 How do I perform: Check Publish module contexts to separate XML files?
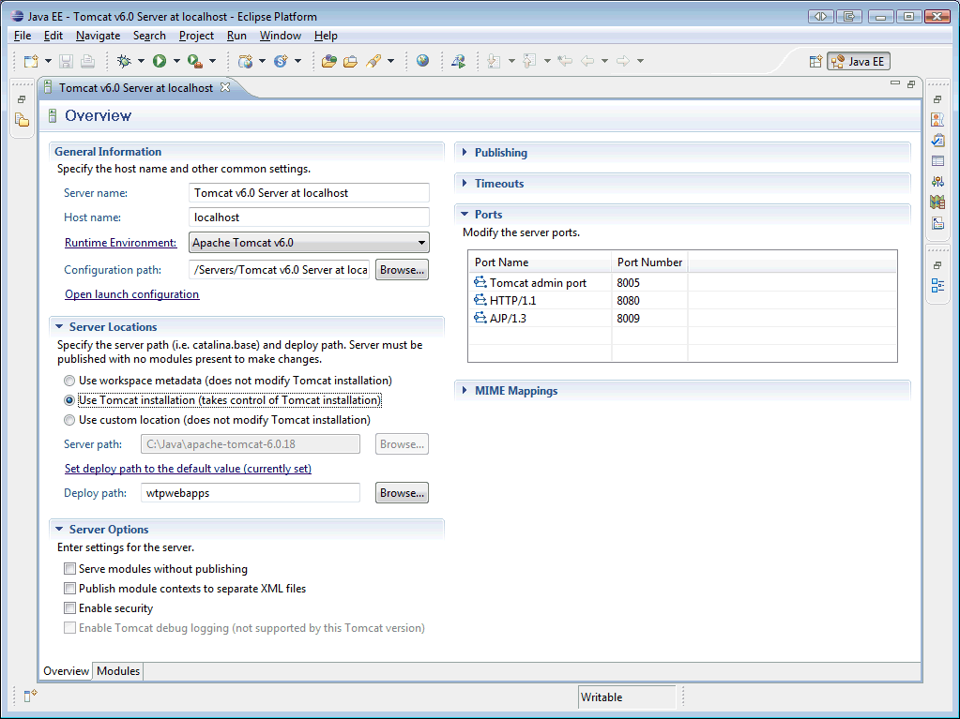[x=69, y=588]
